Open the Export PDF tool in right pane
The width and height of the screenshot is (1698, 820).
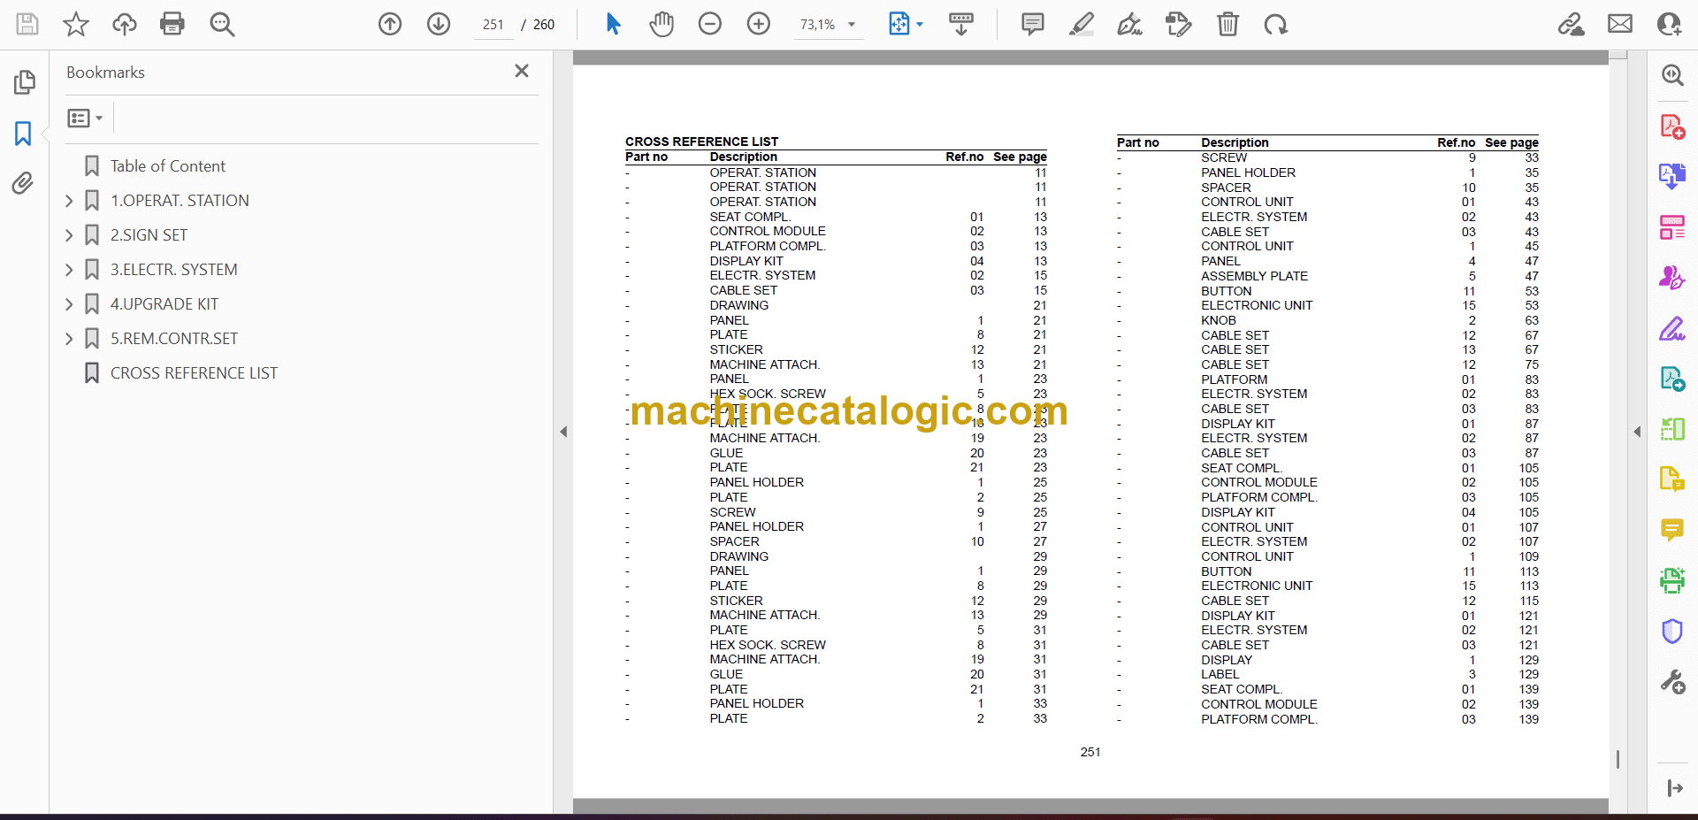pyautogui.click(x=1672, y=176)
